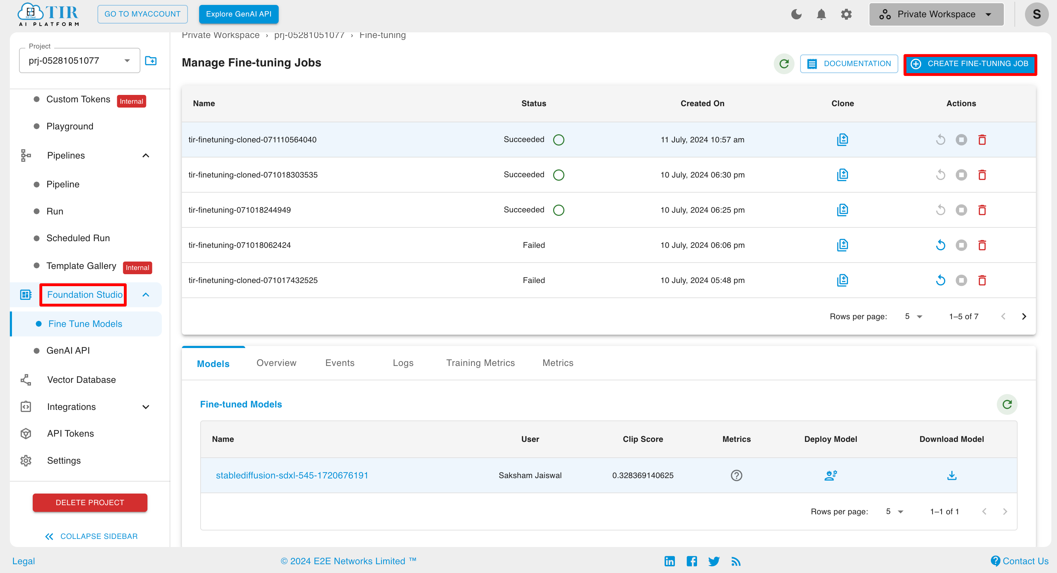Viewport: 1057px width, 573px height.
Task: Open the settings gear in top bar
Action: pos(846,14)
